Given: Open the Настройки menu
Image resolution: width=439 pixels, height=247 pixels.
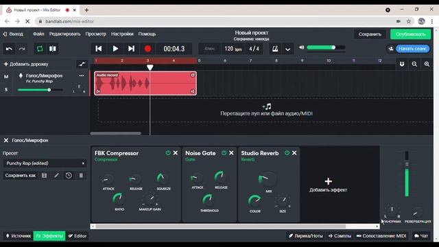Looking at the screenshot, I should (x=122, y=34).
